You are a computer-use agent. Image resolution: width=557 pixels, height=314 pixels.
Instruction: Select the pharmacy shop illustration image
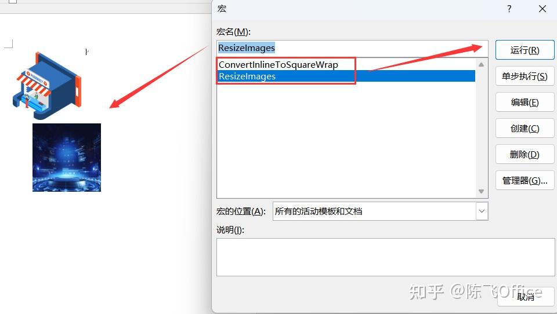pos(47,86)
